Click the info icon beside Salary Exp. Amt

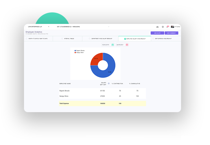(109, 83)
